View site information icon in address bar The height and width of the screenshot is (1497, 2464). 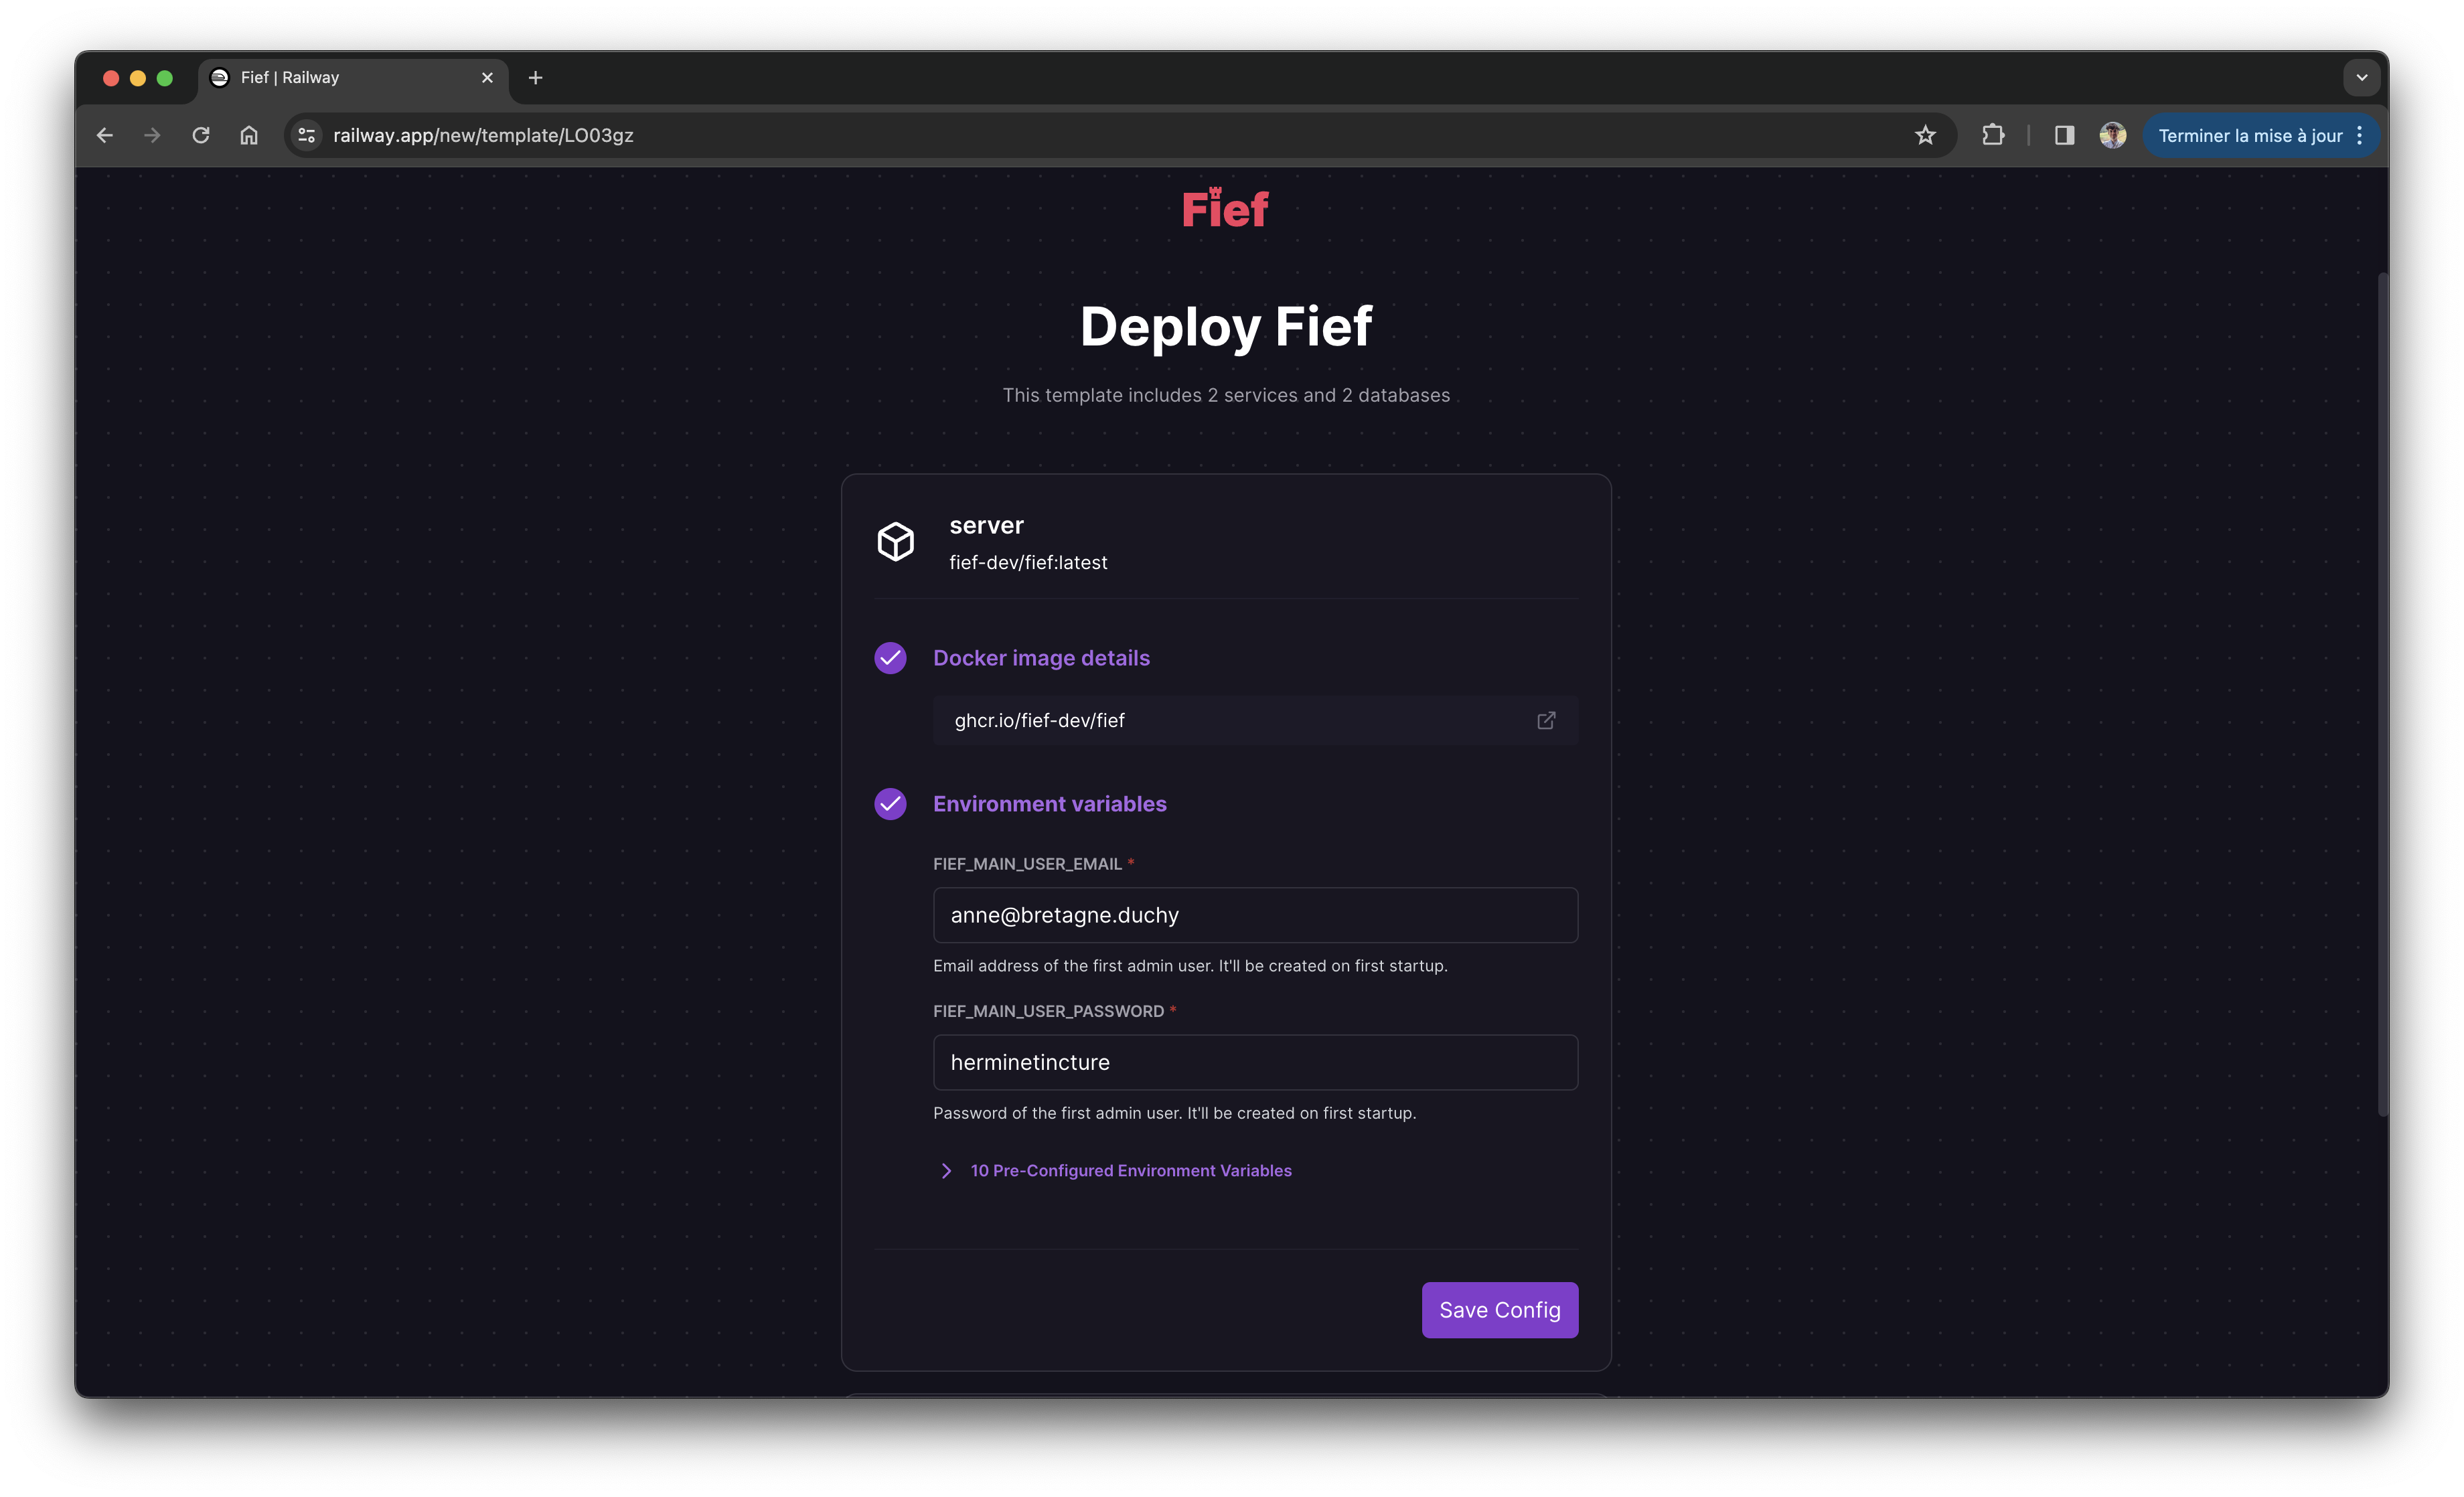pos(307,135)
